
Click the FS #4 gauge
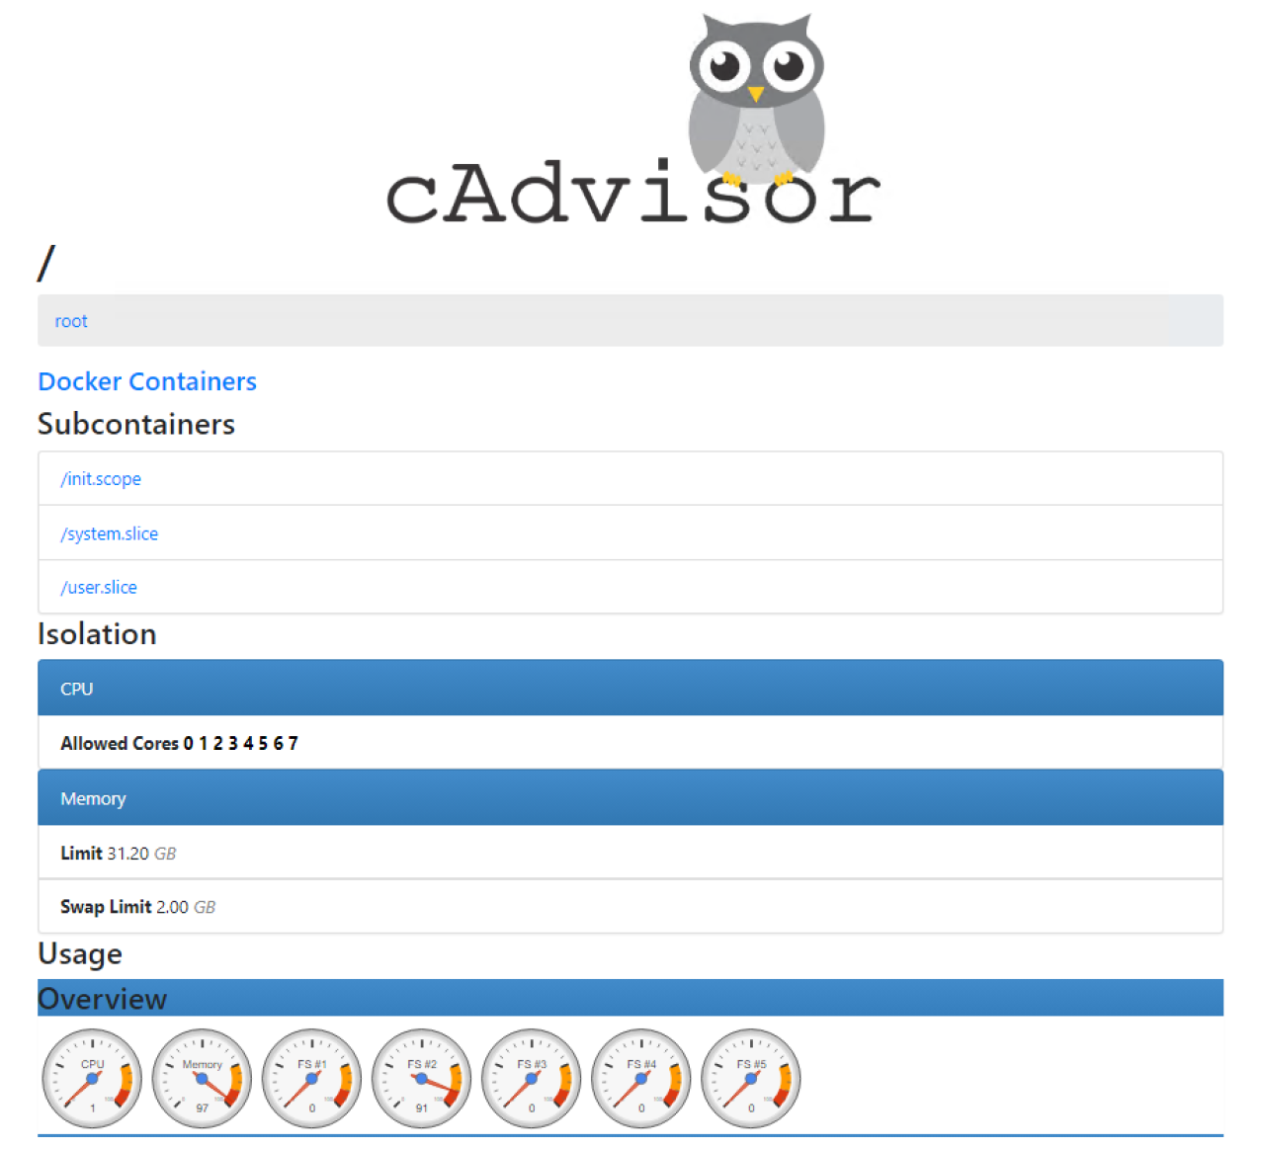(640, 1079)
